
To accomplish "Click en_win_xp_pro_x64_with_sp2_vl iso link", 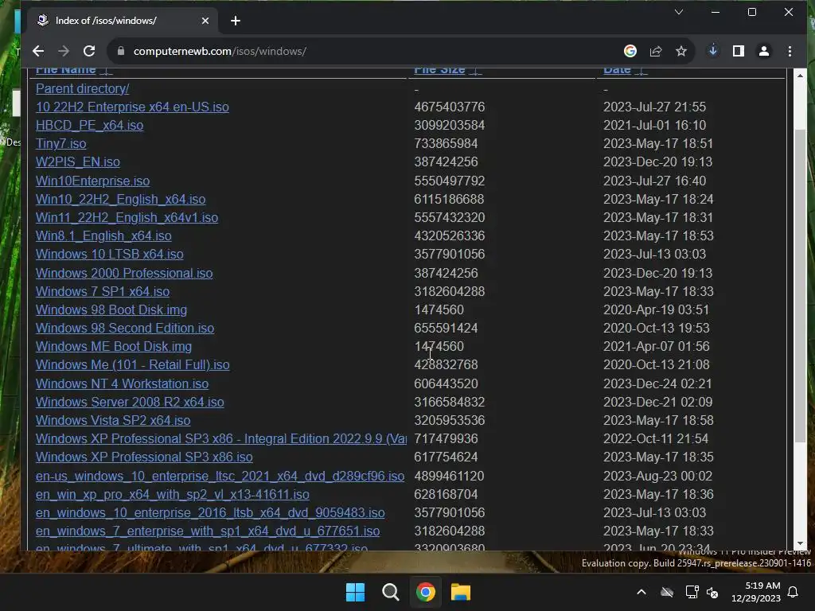I will click(x=173, y=495).
